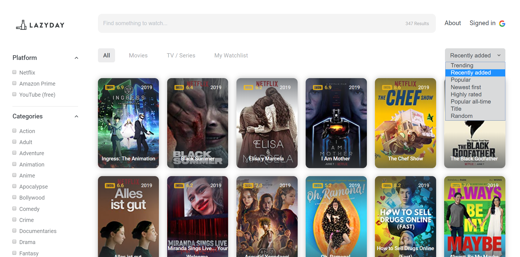Open the Oh, Ramona! poster
This screenshot has height=257, width=520.
pos(336,217)
